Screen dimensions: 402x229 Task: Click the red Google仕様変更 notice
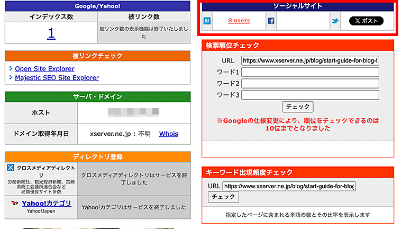[298, 125]
